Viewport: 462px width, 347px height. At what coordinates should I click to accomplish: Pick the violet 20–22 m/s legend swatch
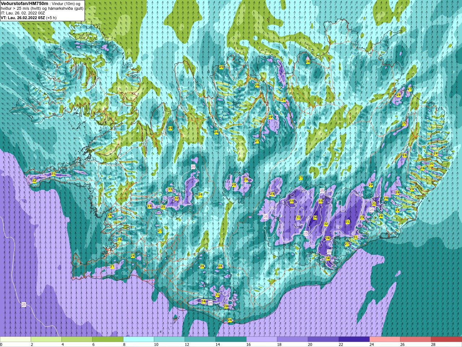point(323,339)
